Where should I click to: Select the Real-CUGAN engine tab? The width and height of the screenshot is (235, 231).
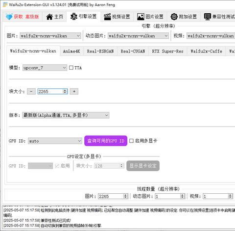tap(133, 51)
